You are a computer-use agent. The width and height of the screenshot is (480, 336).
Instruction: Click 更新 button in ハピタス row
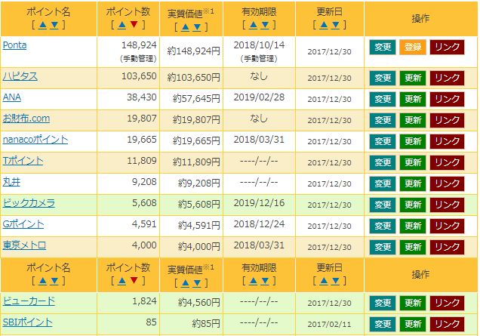click(413, 78)
